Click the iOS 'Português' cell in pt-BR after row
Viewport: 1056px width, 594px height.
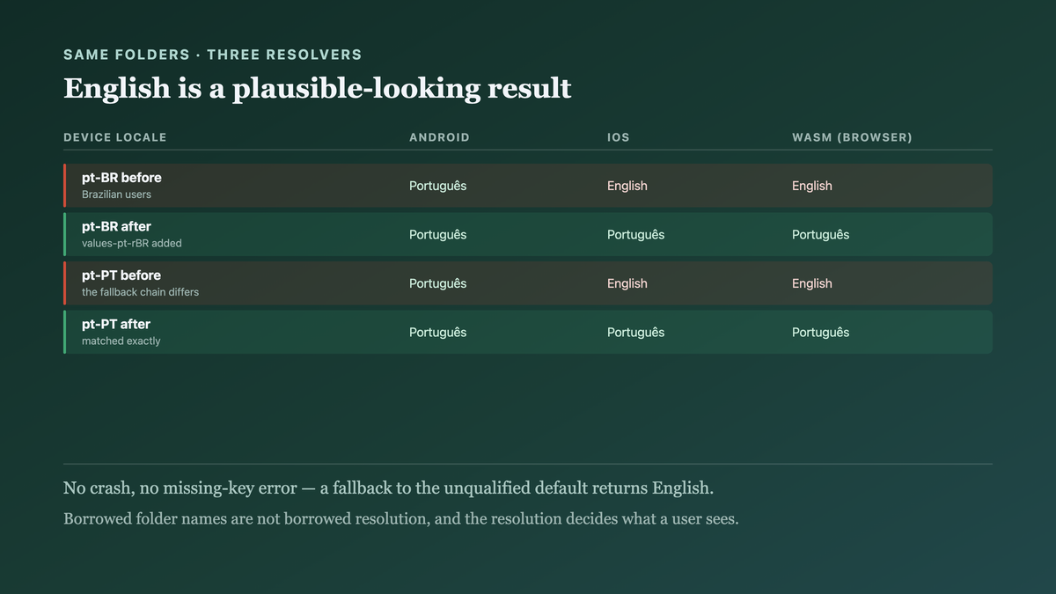pyautogui.click(x=636, y=235)
